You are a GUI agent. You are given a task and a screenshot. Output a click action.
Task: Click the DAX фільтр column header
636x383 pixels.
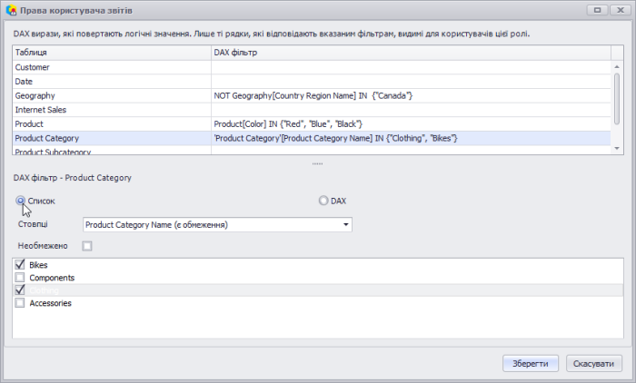pyautogui.click(x=409, y=54)
